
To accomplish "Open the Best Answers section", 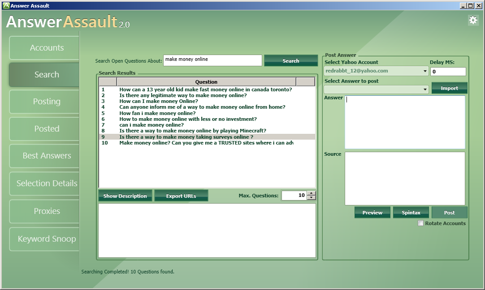I will tap(44, 156).
